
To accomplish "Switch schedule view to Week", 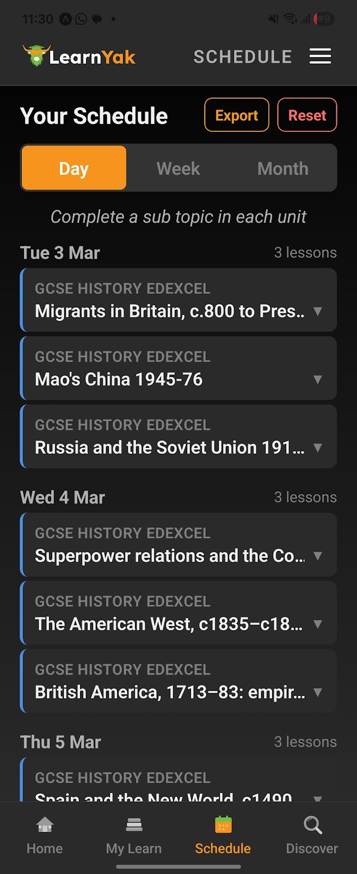I will point(178,168).
